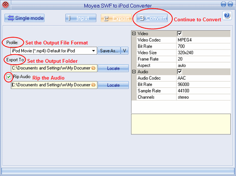Viewport: 236px width, 176px height.
Task: Select Aspect value auto
Action: click(203, 65)
